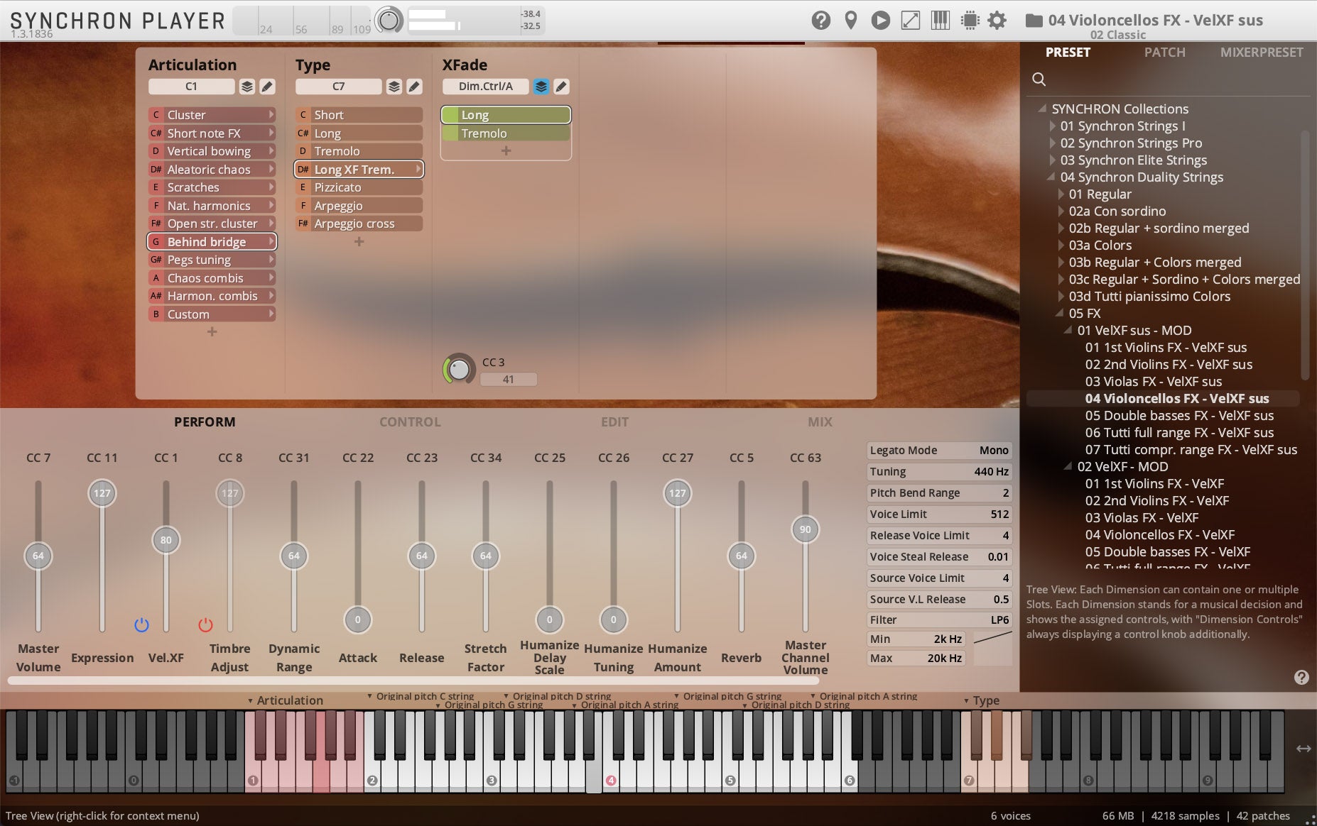Enable the blue power toggle under Vel.XF
This screenshot has height=826, width=1317.
tap(141, 624)
